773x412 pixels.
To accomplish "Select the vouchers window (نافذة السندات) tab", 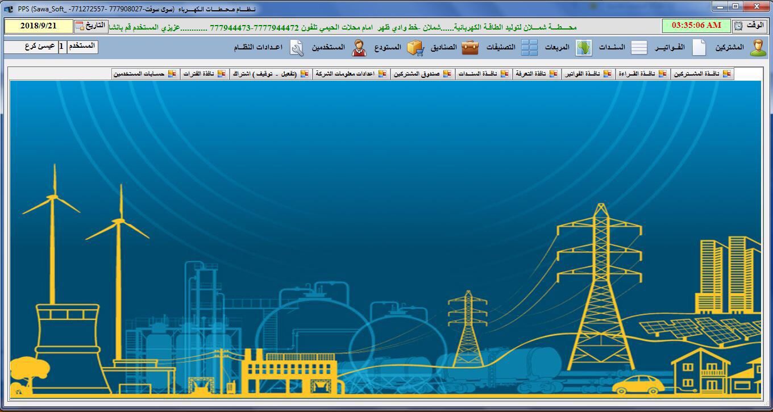I will click(483, 74).
